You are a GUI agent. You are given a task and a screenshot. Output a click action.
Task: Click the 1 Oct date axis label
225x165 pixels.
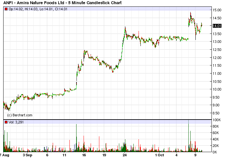point(159,155)
